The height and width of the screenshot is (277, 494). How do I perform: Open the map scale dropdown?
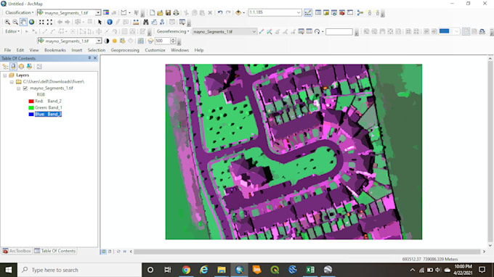[x=299, y=12]
